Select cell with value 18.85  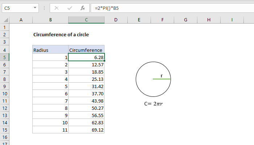click(86, 72)
